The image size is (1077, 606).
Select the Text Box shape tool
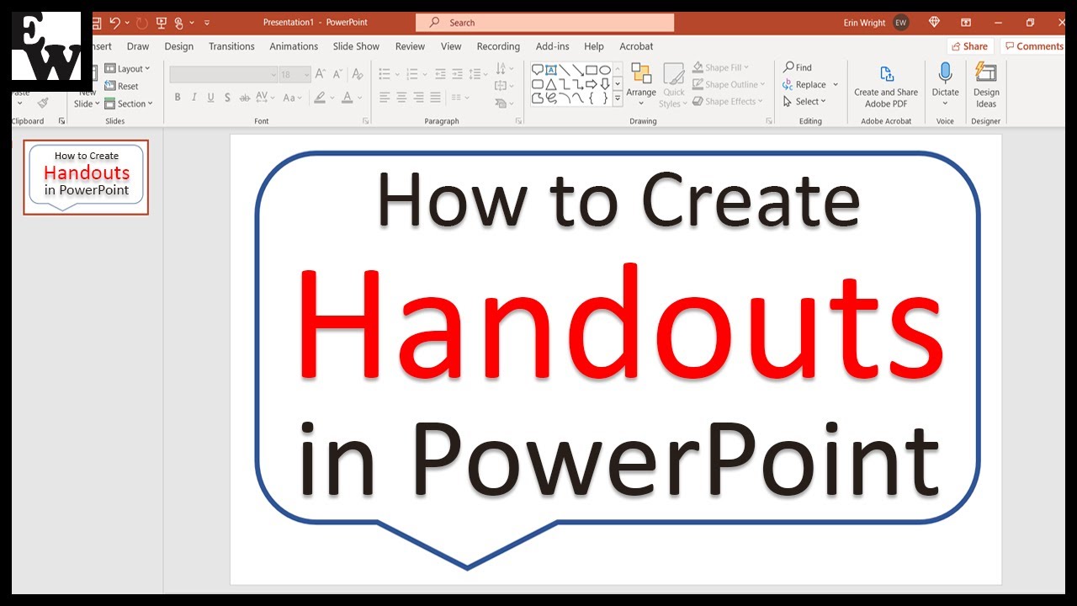coord(551,69)
